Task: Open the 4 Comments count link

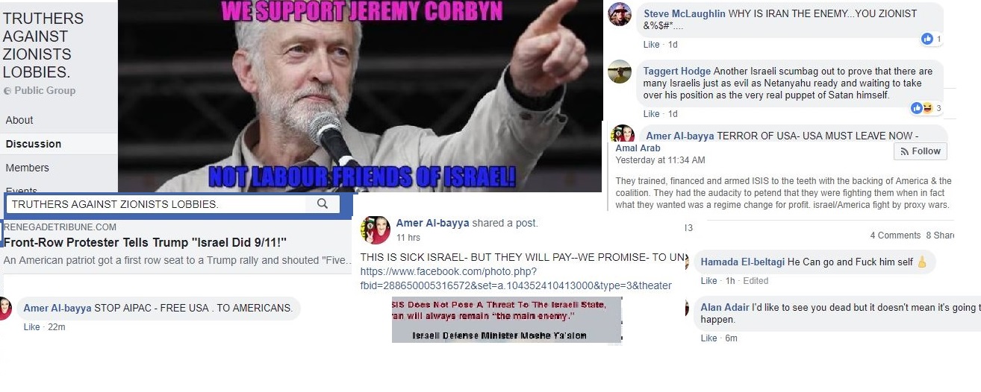Action: (x=895, y=235)
